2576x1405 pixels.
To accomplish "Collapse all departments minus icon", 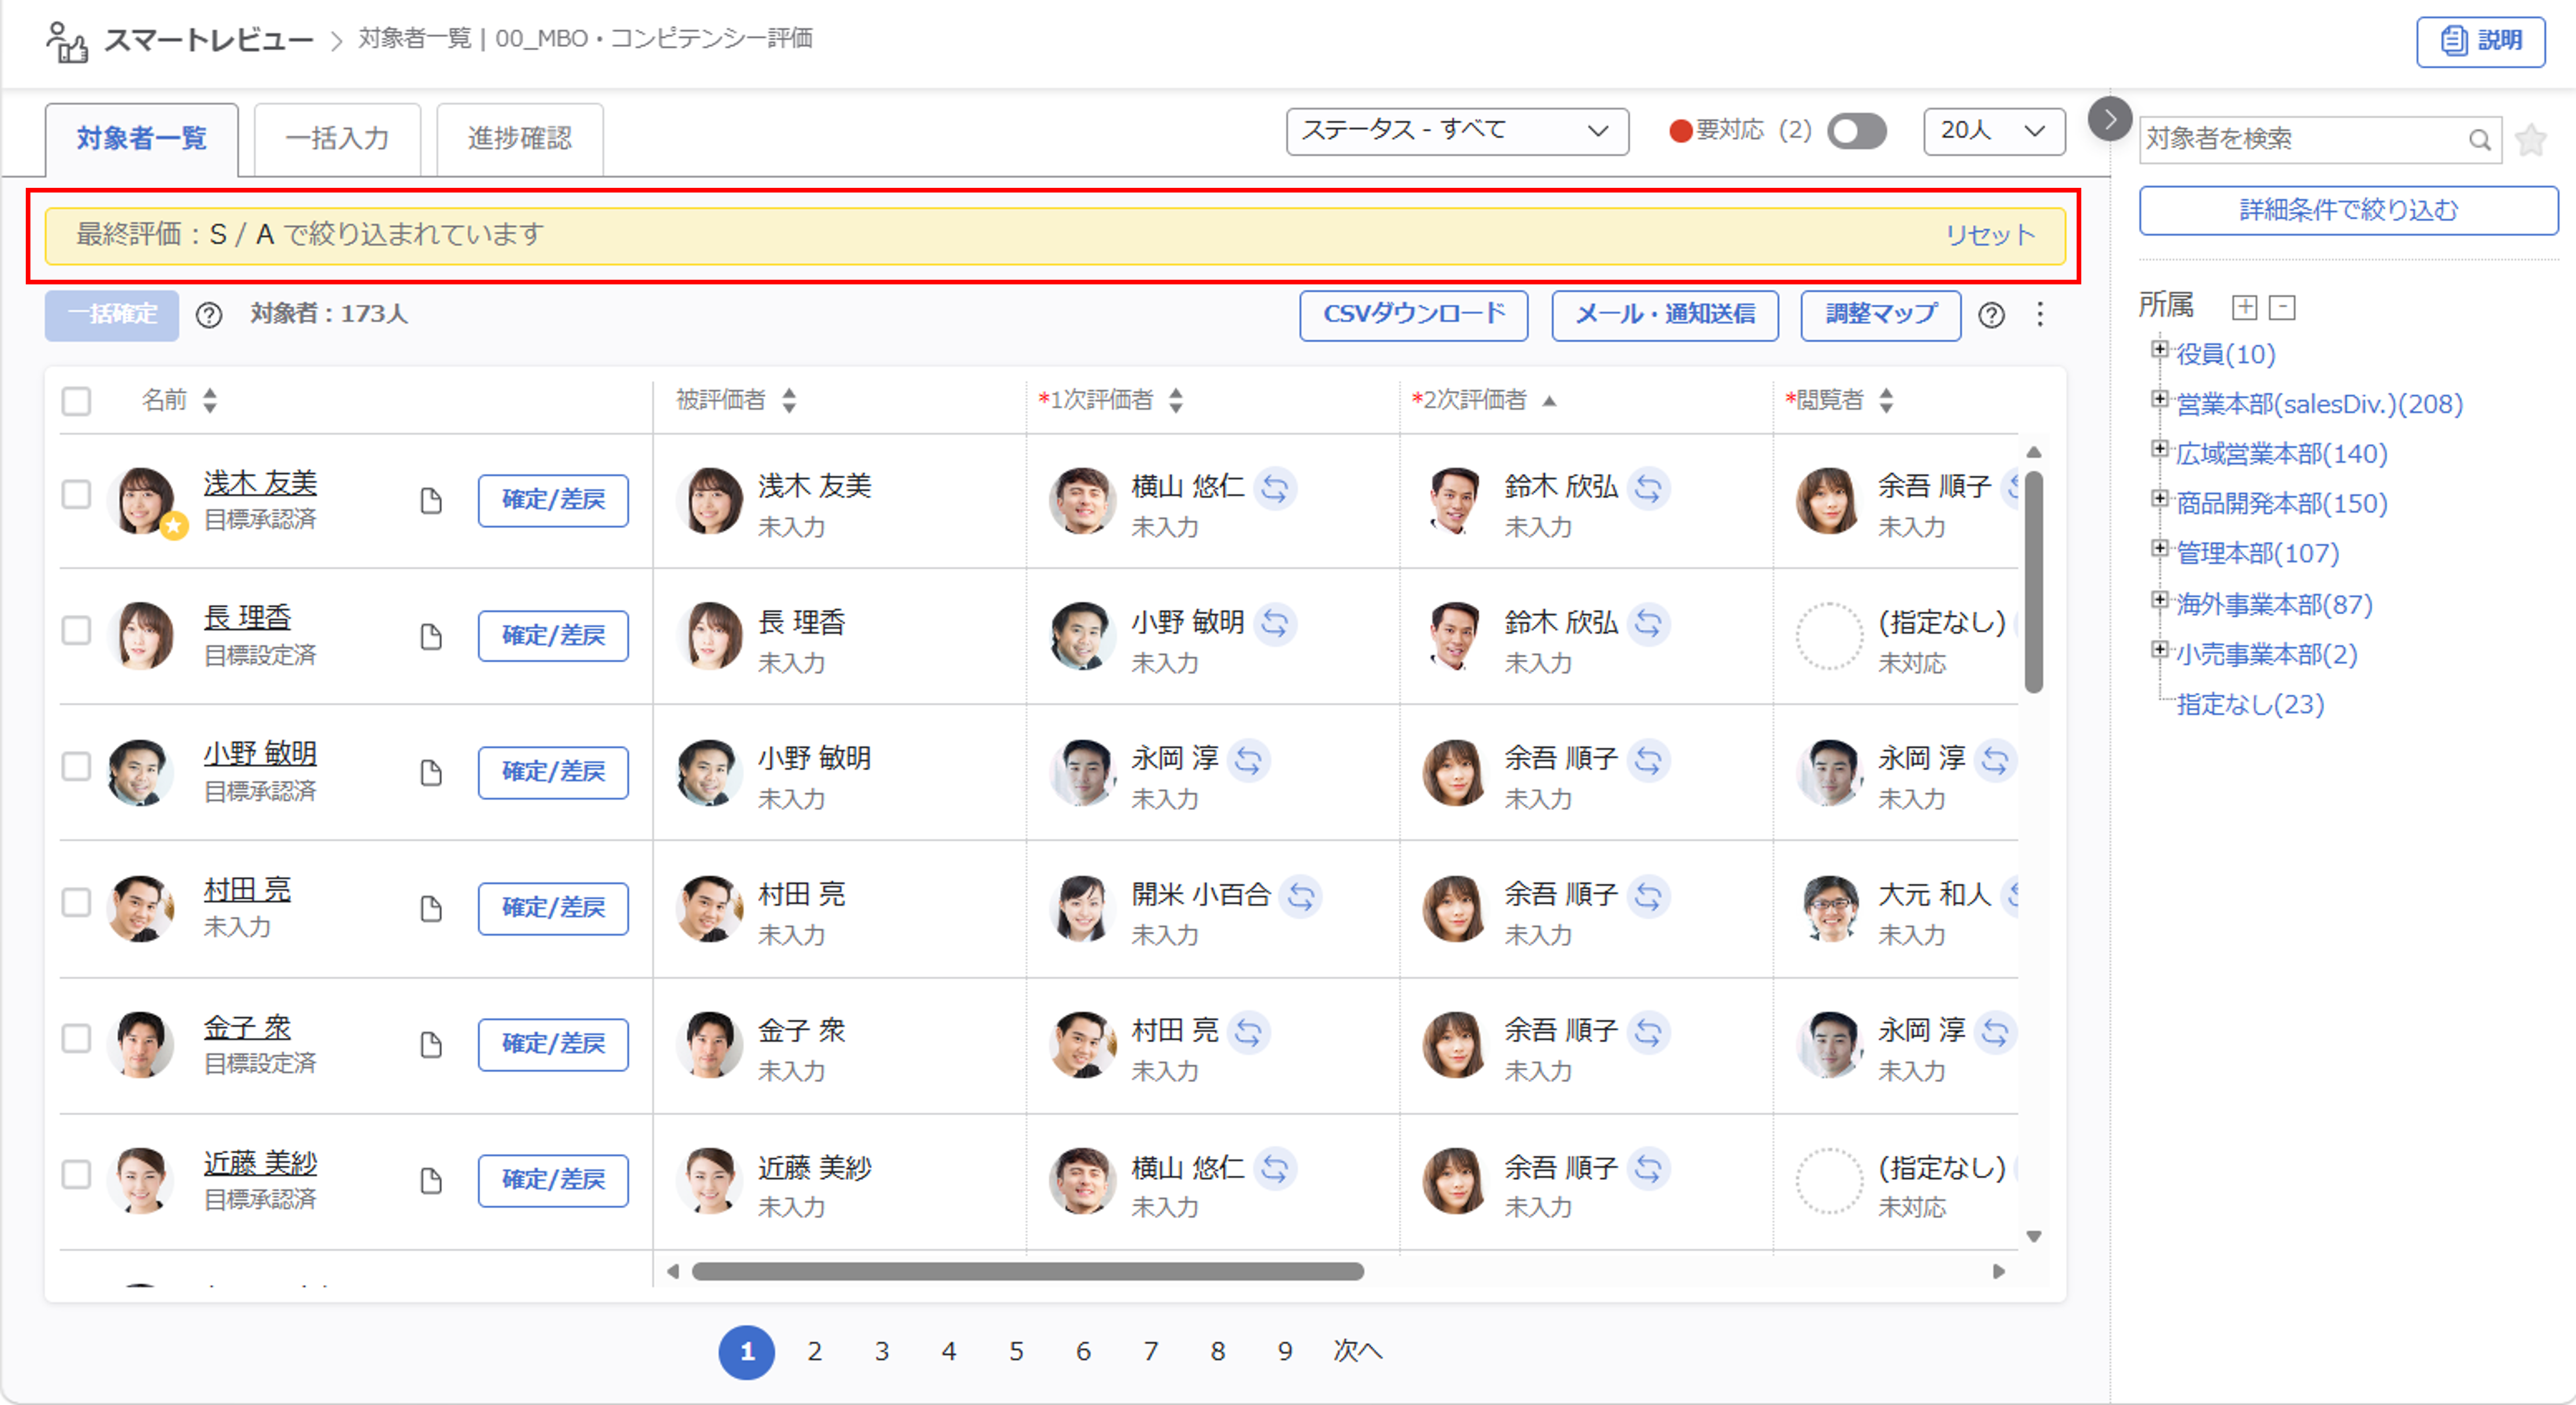I will click(2282, 307).
